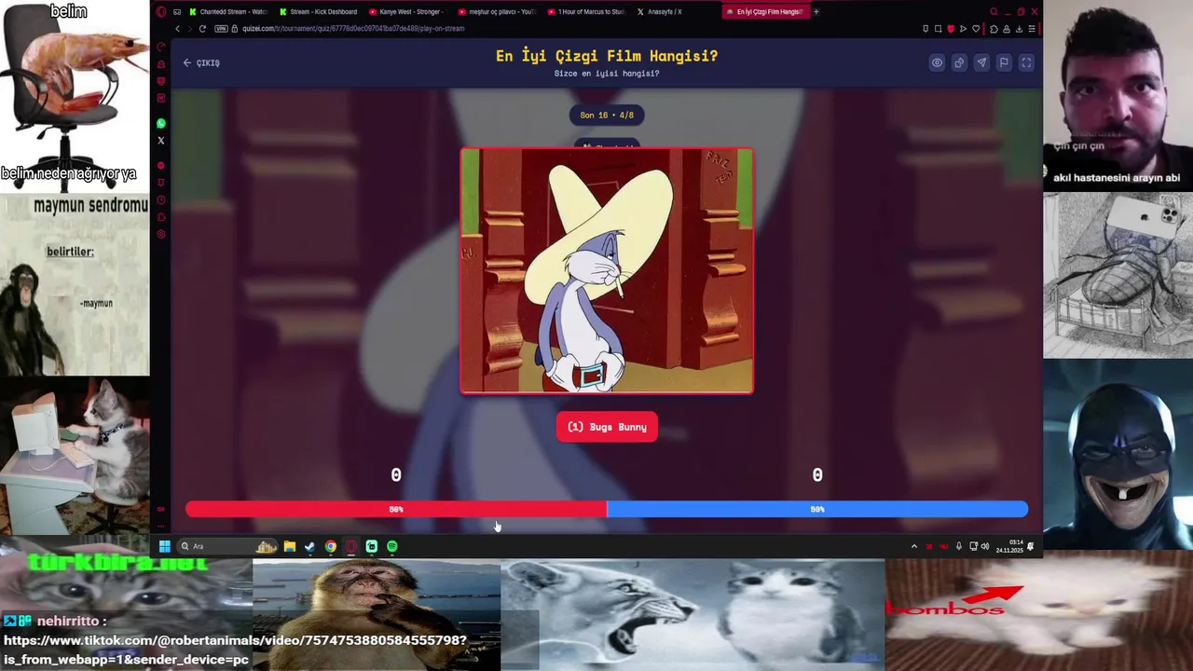Screen dimensions: 1193x671
Task: Click the browser search icon in title bar
Action: tap(994, 11)
